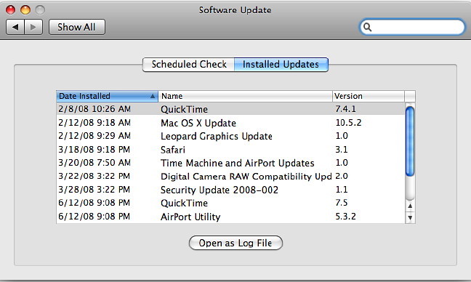Click the date 3/22/08 3:22 PM

[x=94, y=176]
